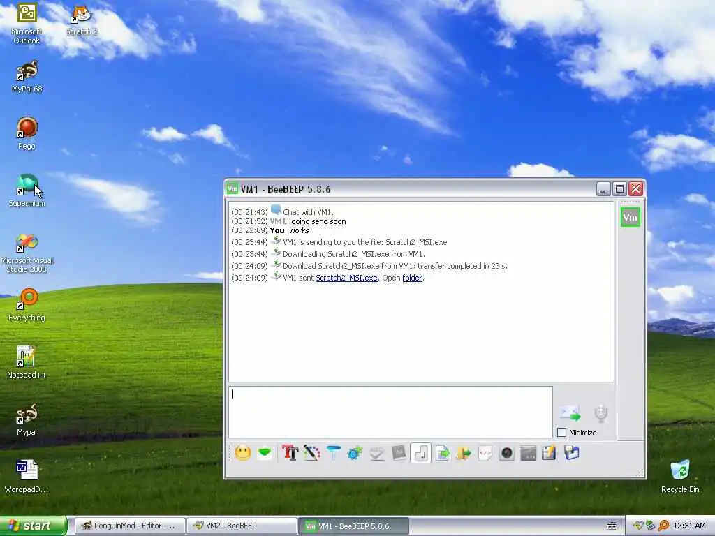715x536 pixels.
Task: Select the 'VM1: going send soon' message
Action: point(288,221)
